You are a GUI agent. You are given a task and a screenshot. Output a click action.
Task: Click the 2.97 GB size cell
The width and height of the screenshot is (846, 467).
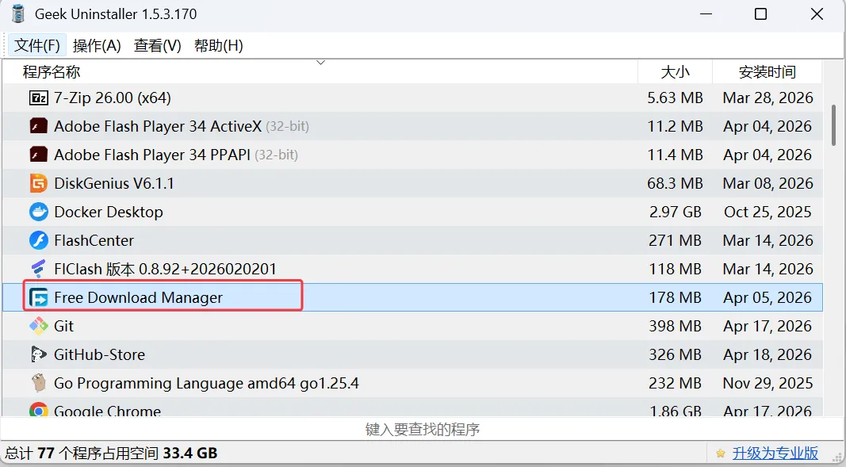pos(676,212)
